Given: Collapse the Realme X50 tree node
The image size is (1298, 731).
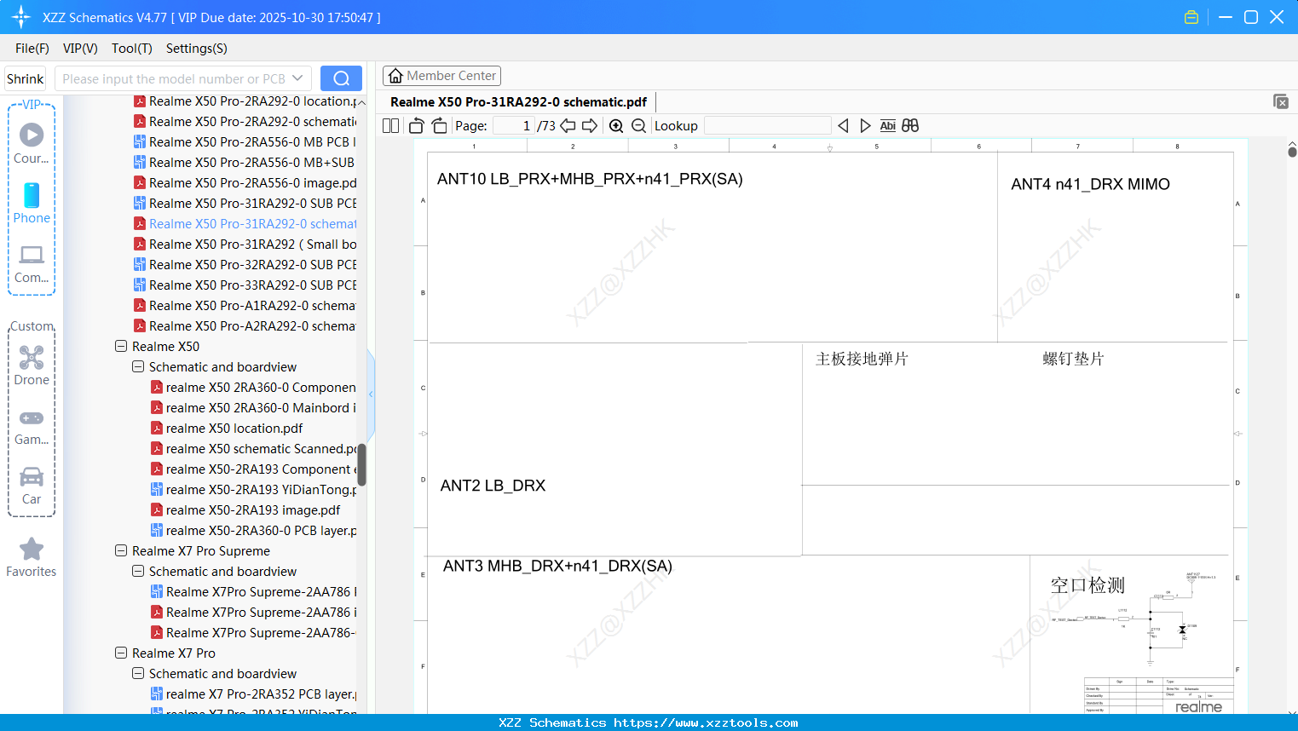Looking at the screenshot, I should [x=121, y=347].
